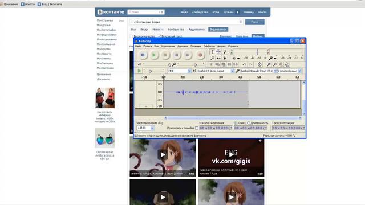Select the Time Shift tool

[218, 58]
